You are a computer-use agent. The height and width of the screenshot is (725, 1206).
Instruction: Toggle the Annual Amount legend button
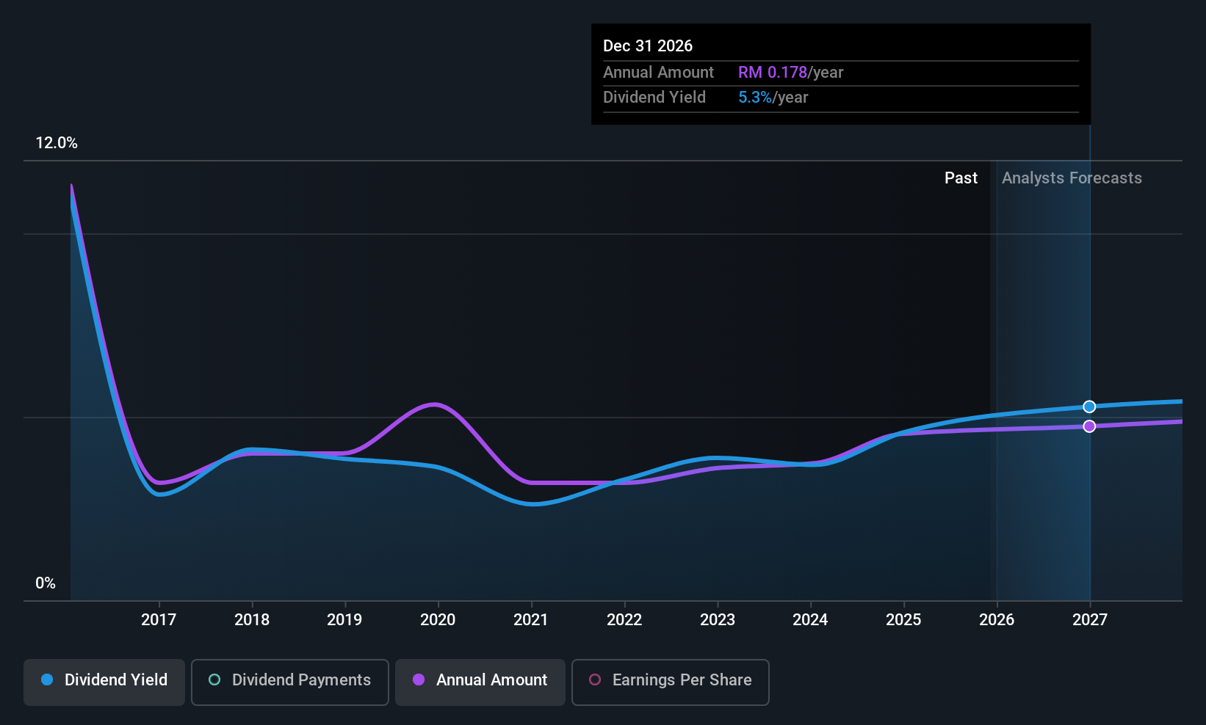pos(480,681)
